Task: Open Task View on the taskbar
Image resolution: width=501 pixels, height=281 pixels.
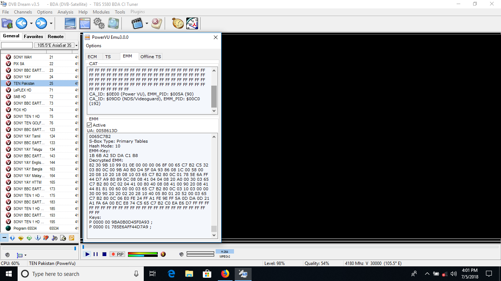Action: pyautogui.click(x=153, y=274)
